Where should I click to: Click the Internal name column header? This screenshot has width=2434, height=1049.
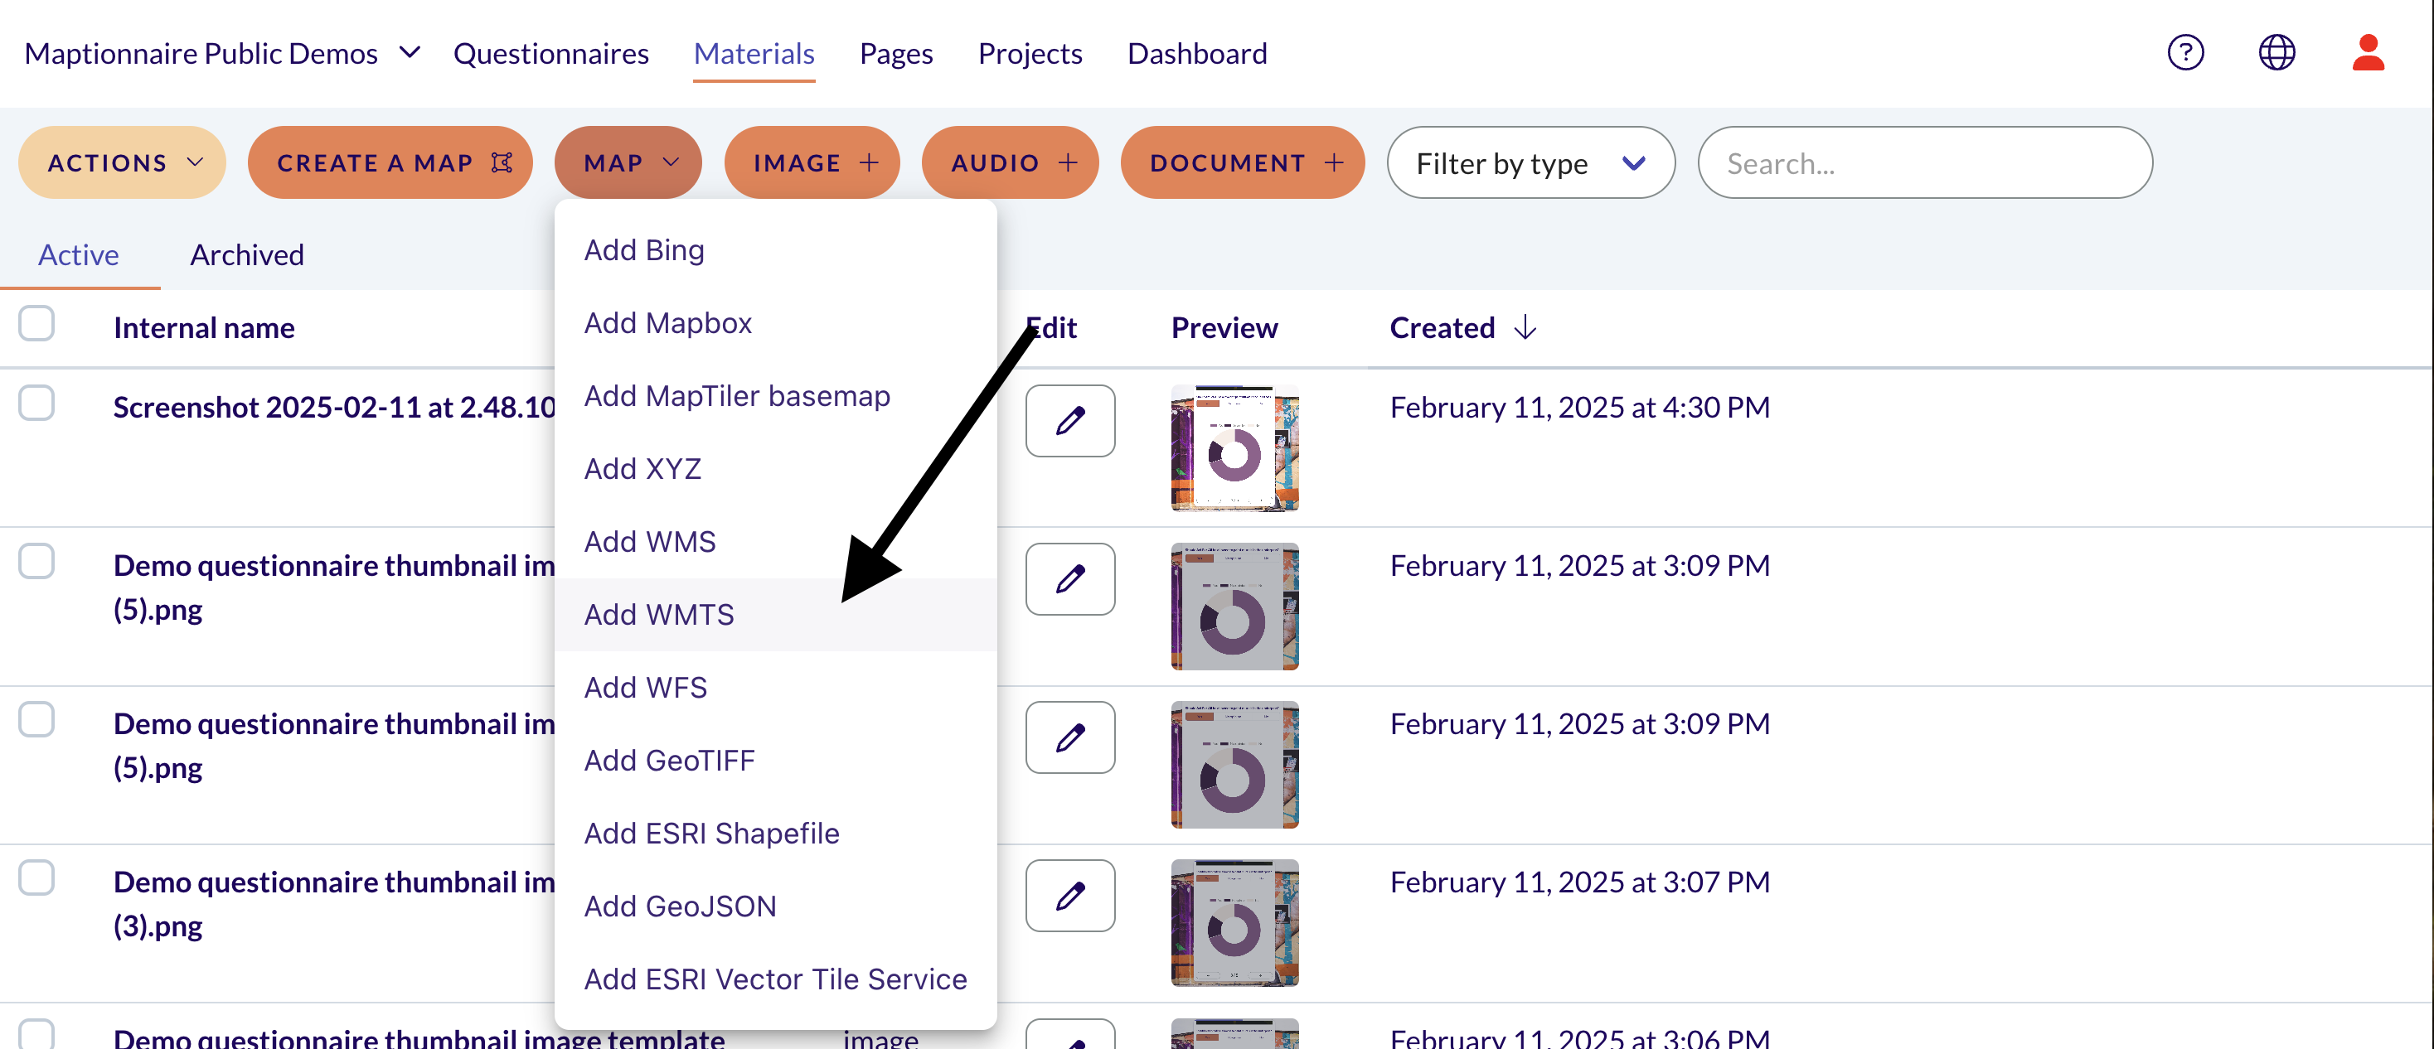pos(204,327)
